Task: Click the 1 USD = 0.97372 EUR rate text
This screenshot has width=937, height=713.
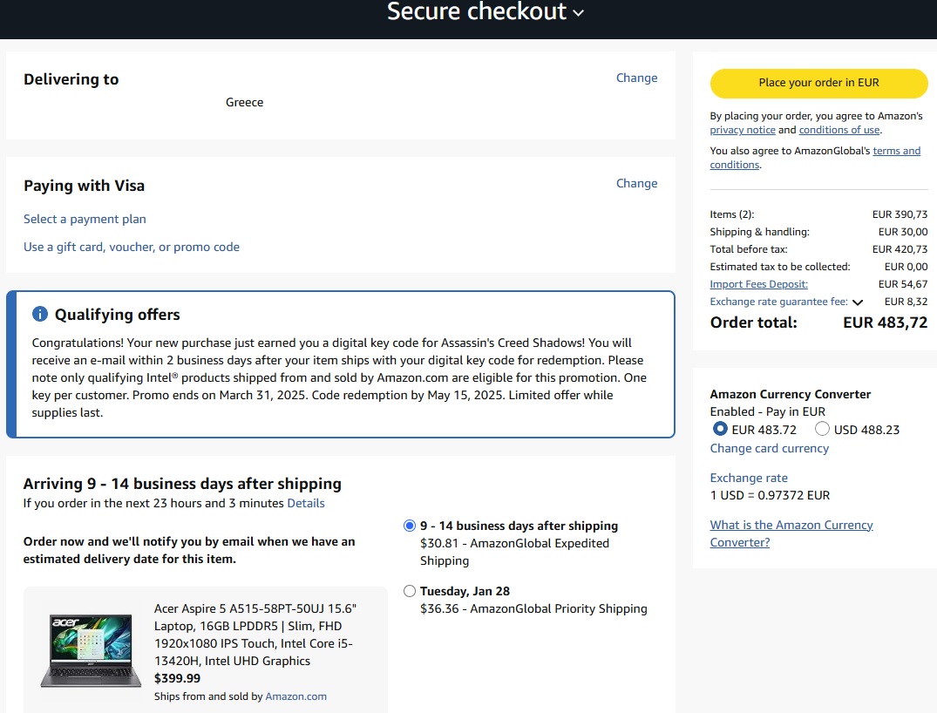Action: pos(770,495)
